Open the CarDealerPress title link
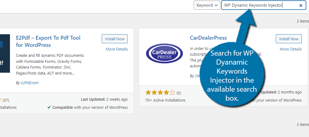 click(208, 38)
